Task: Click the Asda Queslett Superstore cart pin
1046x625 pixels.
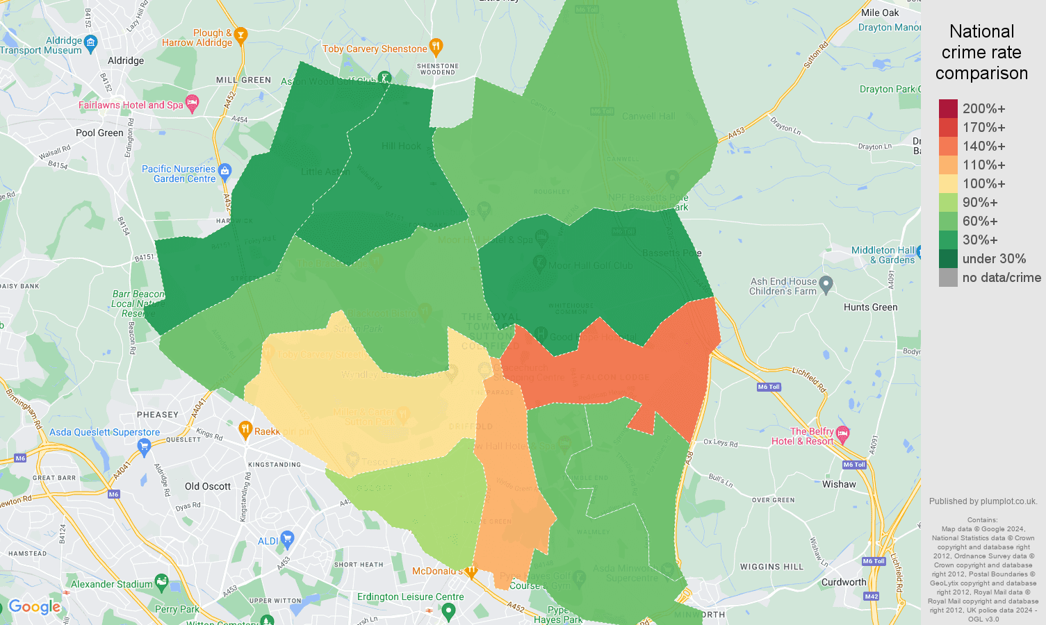Action: coord(145,447)
